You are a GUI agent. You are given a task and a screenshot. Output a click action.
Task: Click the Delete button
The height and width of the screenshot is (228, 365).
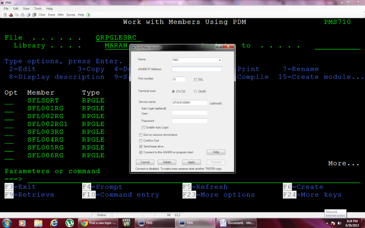point(167,162)
